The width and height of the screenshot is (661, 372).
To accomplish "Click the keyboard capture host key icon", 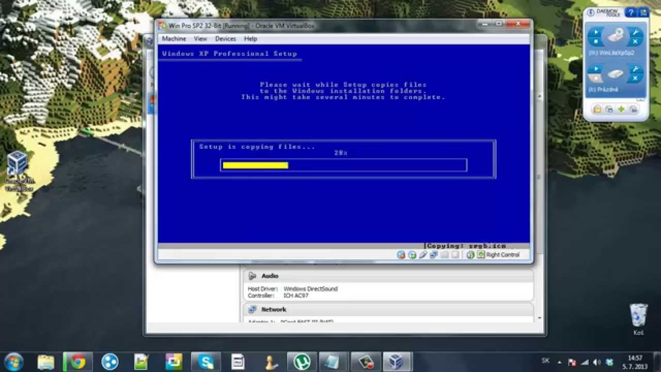I will pyautogui.click(x=481, y=255).
